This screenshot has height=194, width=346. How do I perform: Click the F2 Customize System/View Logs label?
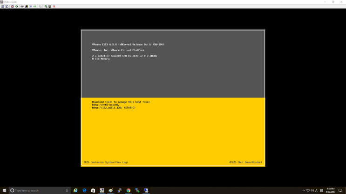pos(106,162)
